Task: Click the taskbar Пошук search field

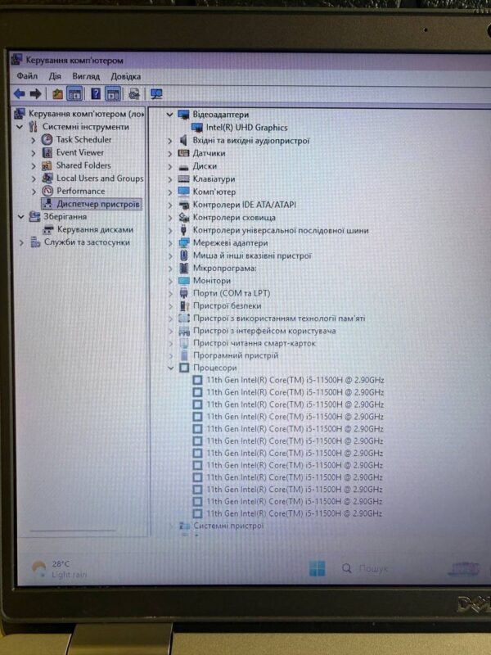Action: point(373,568)
